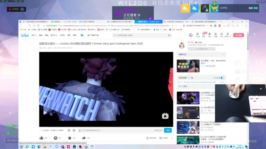Screen dimensions: 266x149
Task: Click the play button overlay on video
Action: [x=165, y=116]
